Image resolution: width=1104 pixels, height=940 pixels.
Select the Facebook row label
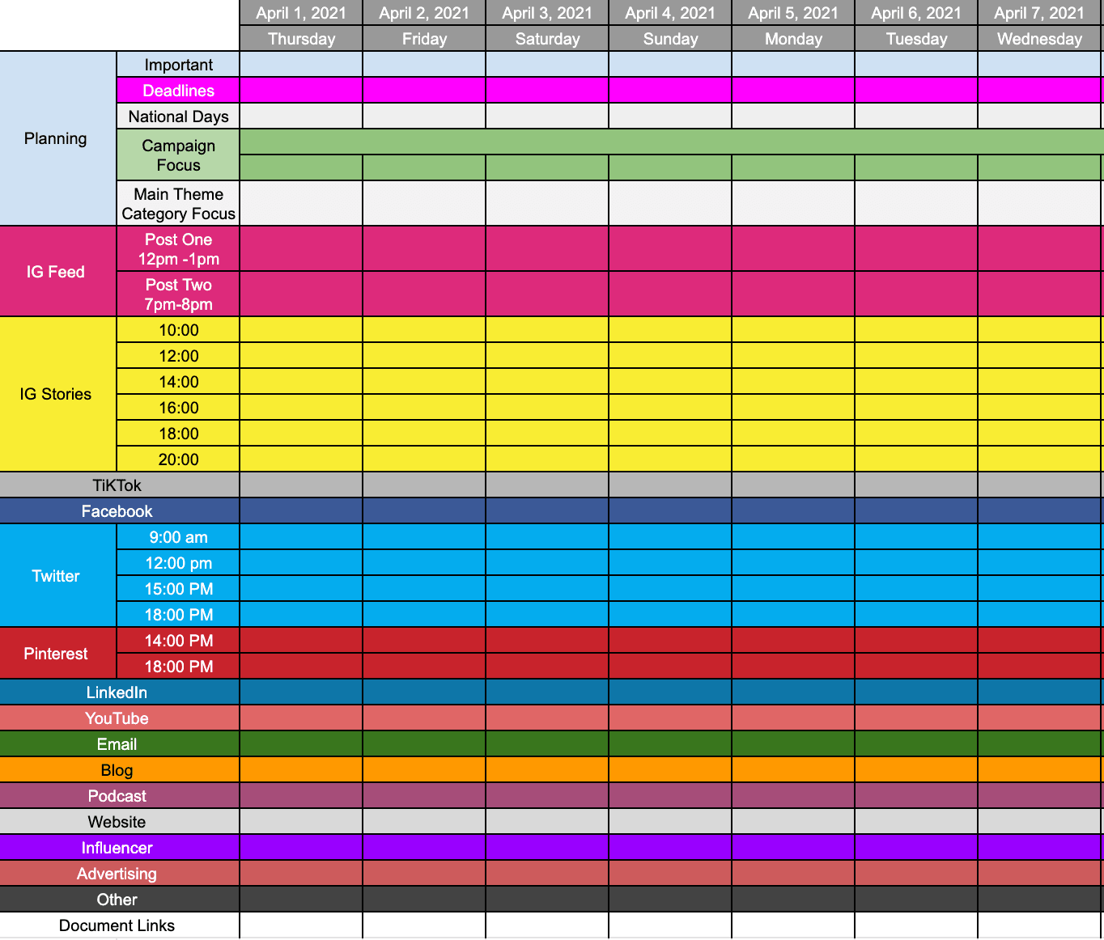point(119,510)
